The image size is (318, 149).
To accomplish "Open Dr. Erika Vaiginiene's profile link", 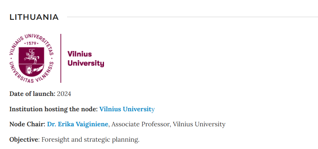I will (77, 124).
